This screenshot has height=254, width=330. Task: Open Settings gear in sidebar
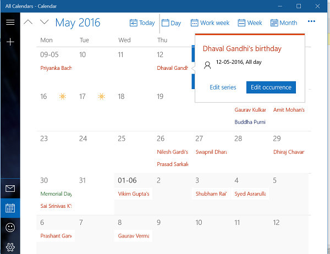click(10, 247)
